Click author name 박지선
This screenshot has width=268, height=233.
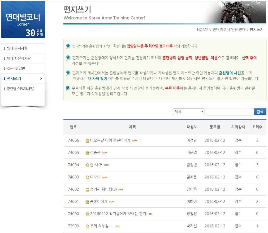192,226
